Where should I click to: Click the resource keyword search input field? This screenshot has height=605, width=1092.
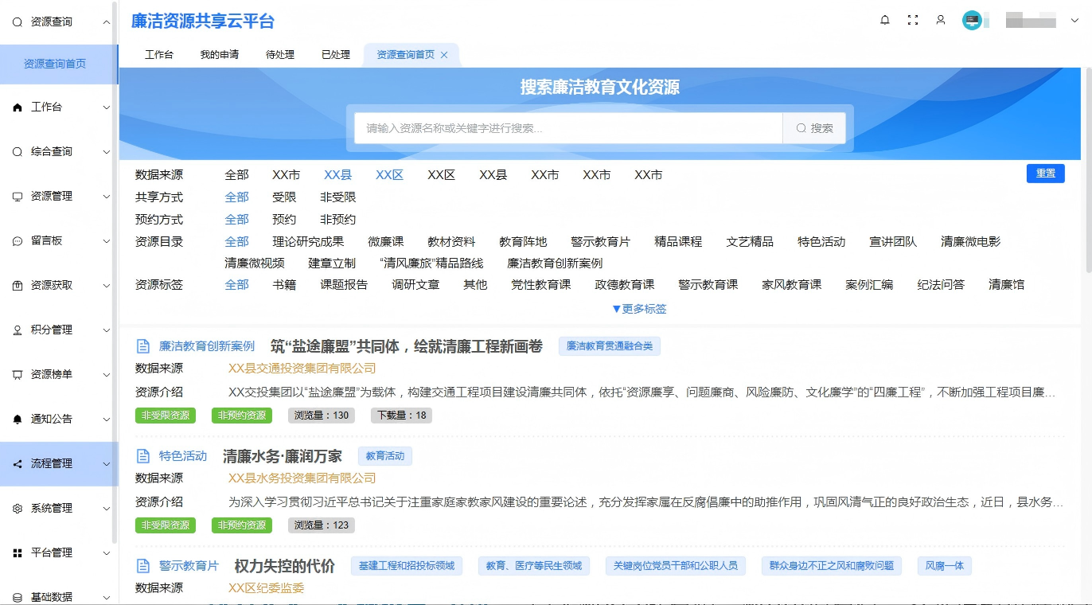pyautogui.click(x=568, y=128)
